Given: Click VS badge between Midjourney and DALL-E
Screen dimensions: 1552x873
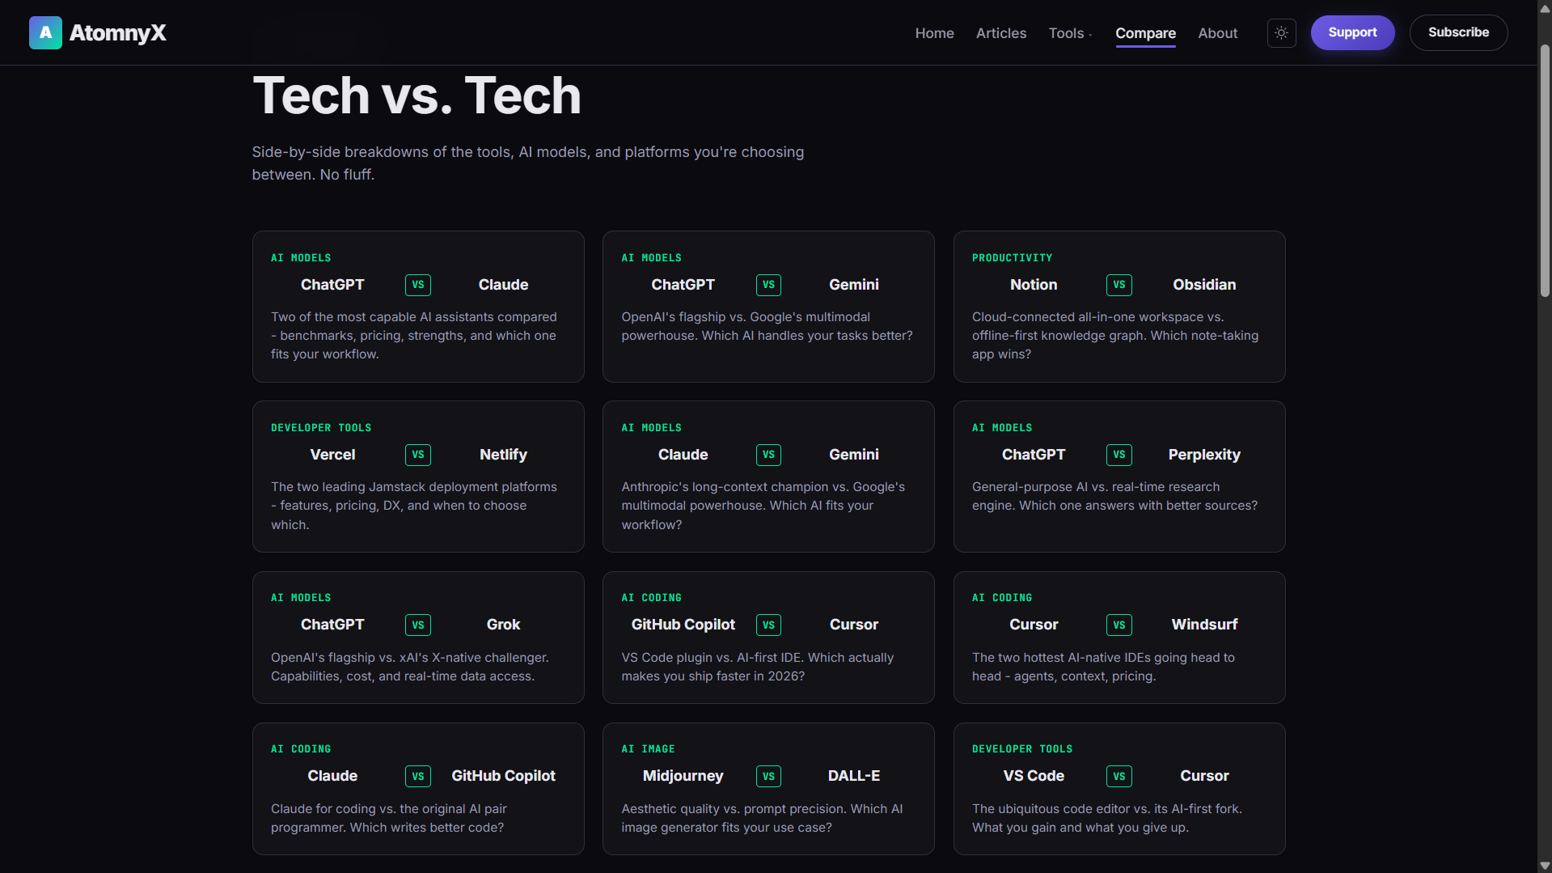Looking at the screenshot, I should click(768, 776).
